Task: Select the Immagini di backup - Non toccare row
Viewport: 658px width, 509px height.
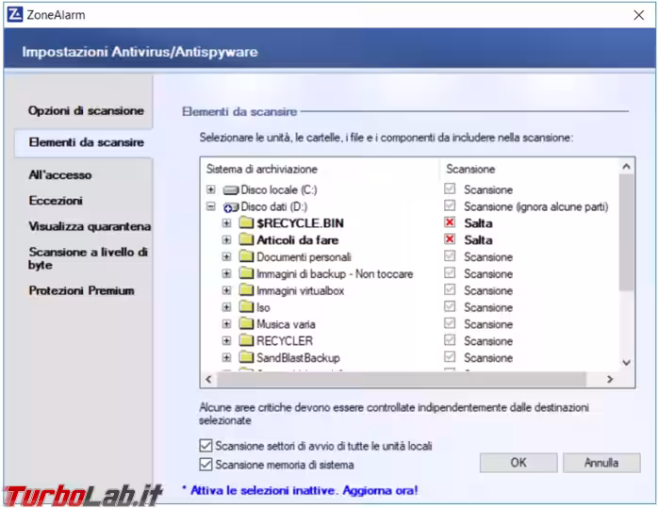Action: click(x=335, y=274)
